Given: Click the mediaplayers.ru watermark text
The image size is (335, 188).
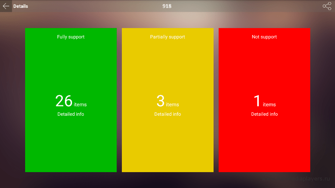Looking at the screenshot, I should pos(296,179).
